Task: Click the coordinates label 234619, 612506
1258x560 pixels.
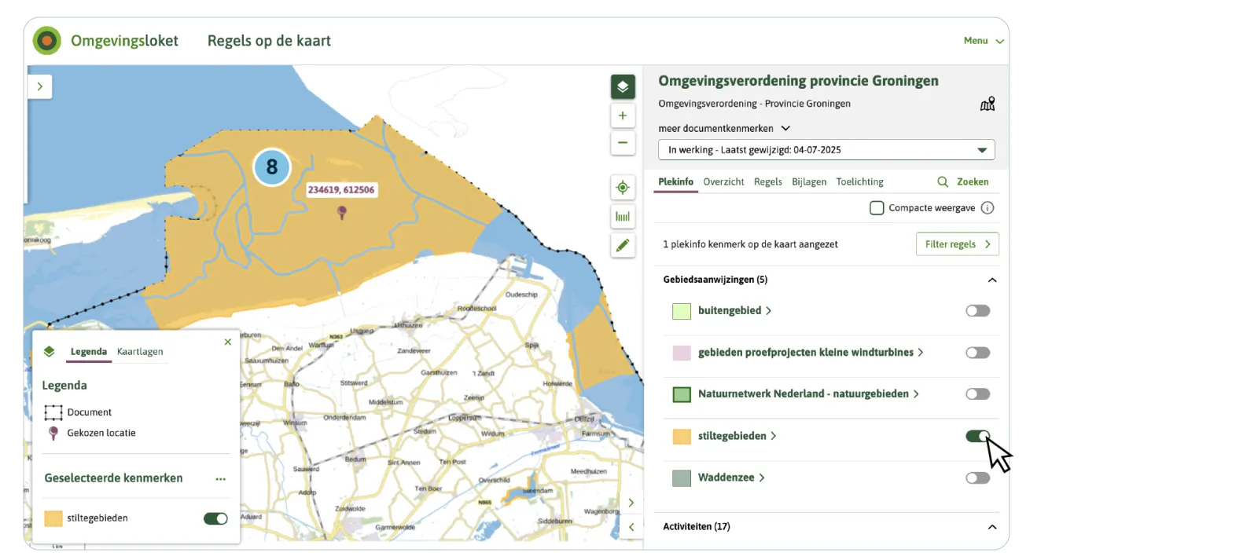Action: (x=341, y=190)
